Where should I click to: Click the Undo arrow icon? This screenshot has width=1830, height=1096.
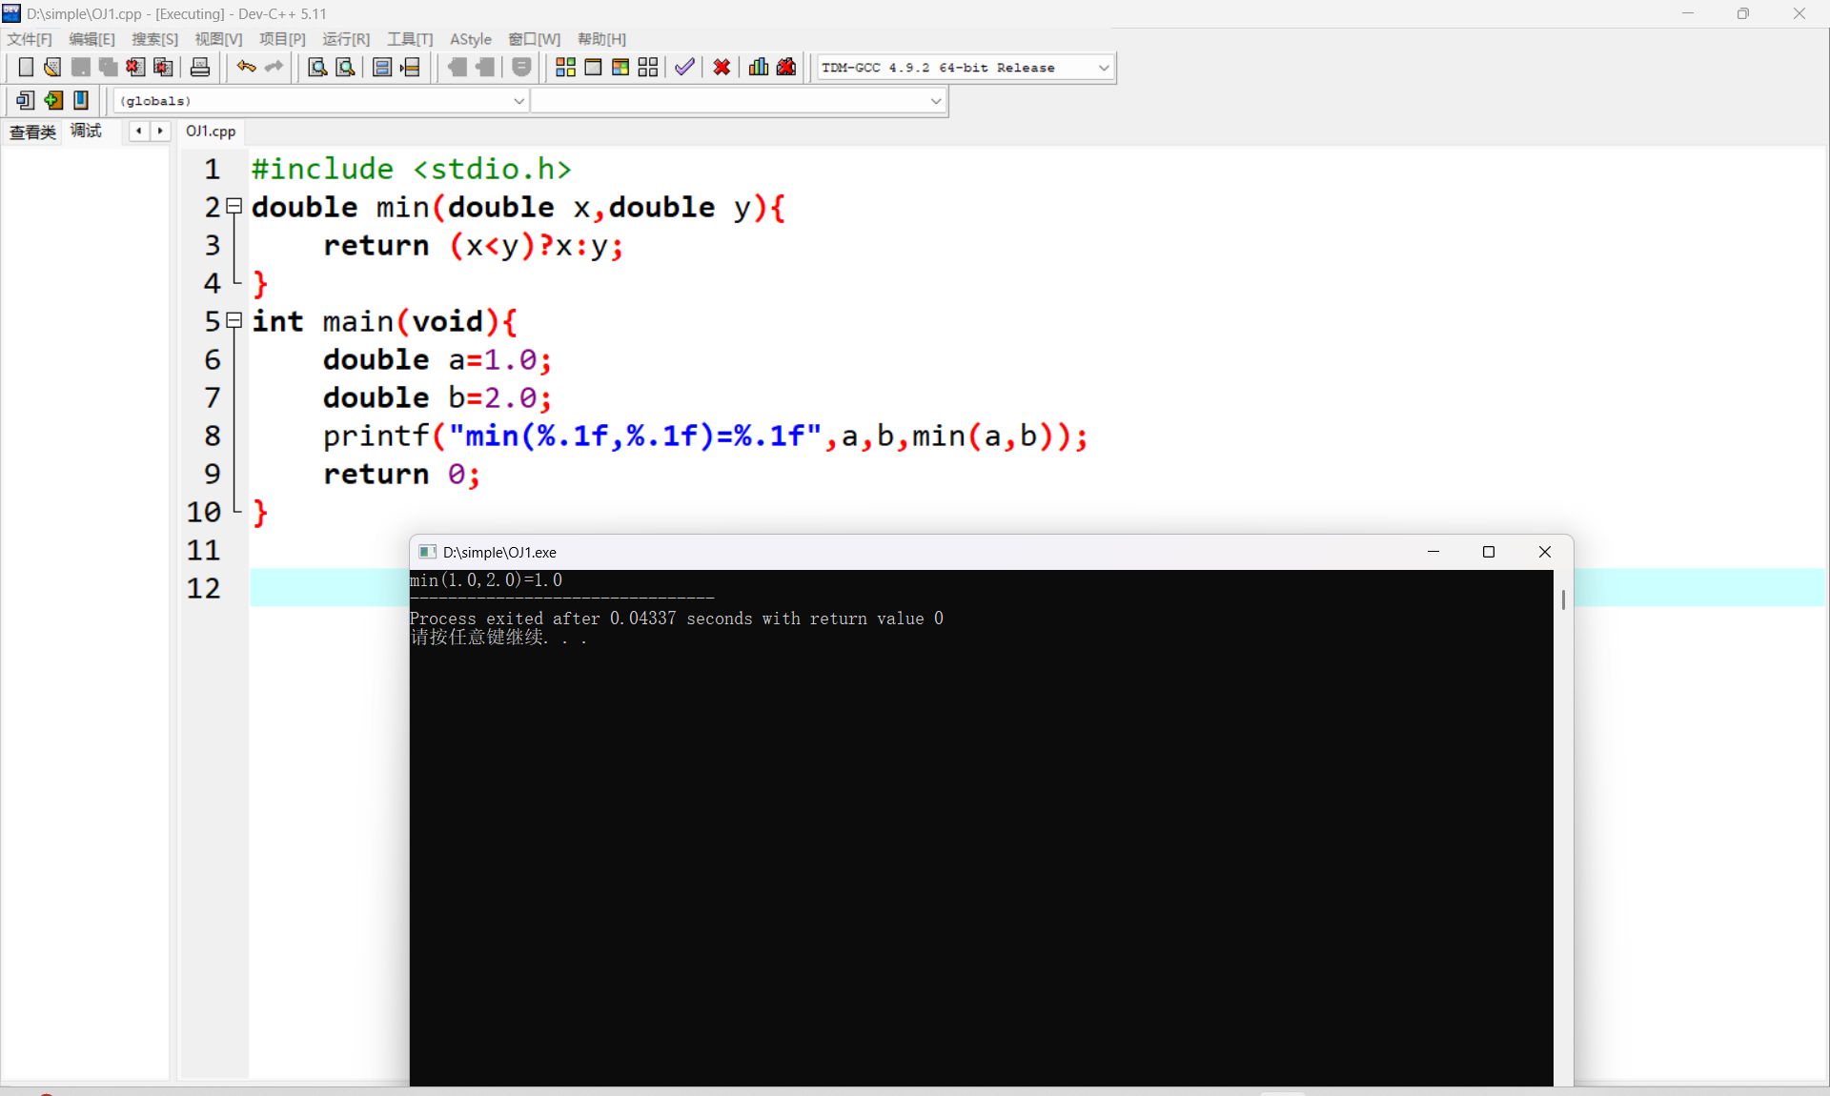246,67
